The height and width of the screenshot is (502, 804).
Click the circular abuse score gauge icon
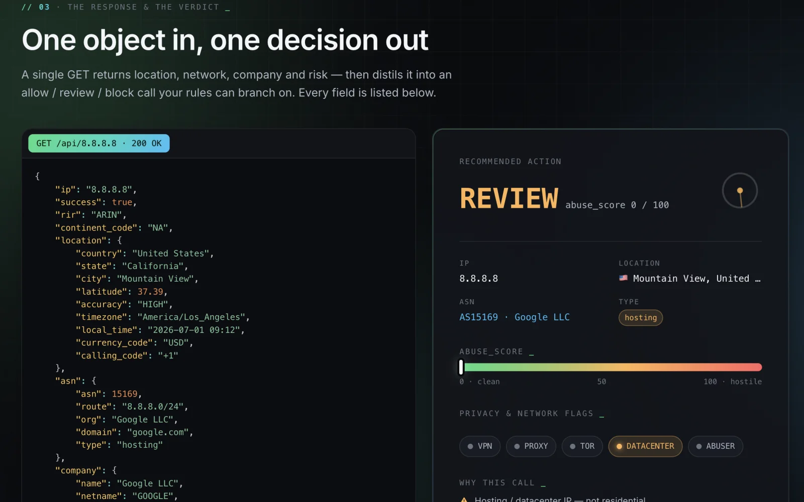click(x=740, y=191)
